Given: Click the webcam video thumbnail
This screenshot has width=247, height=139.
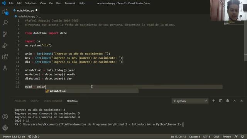Looking at the screenshot, I should click(x=228, y=10).
